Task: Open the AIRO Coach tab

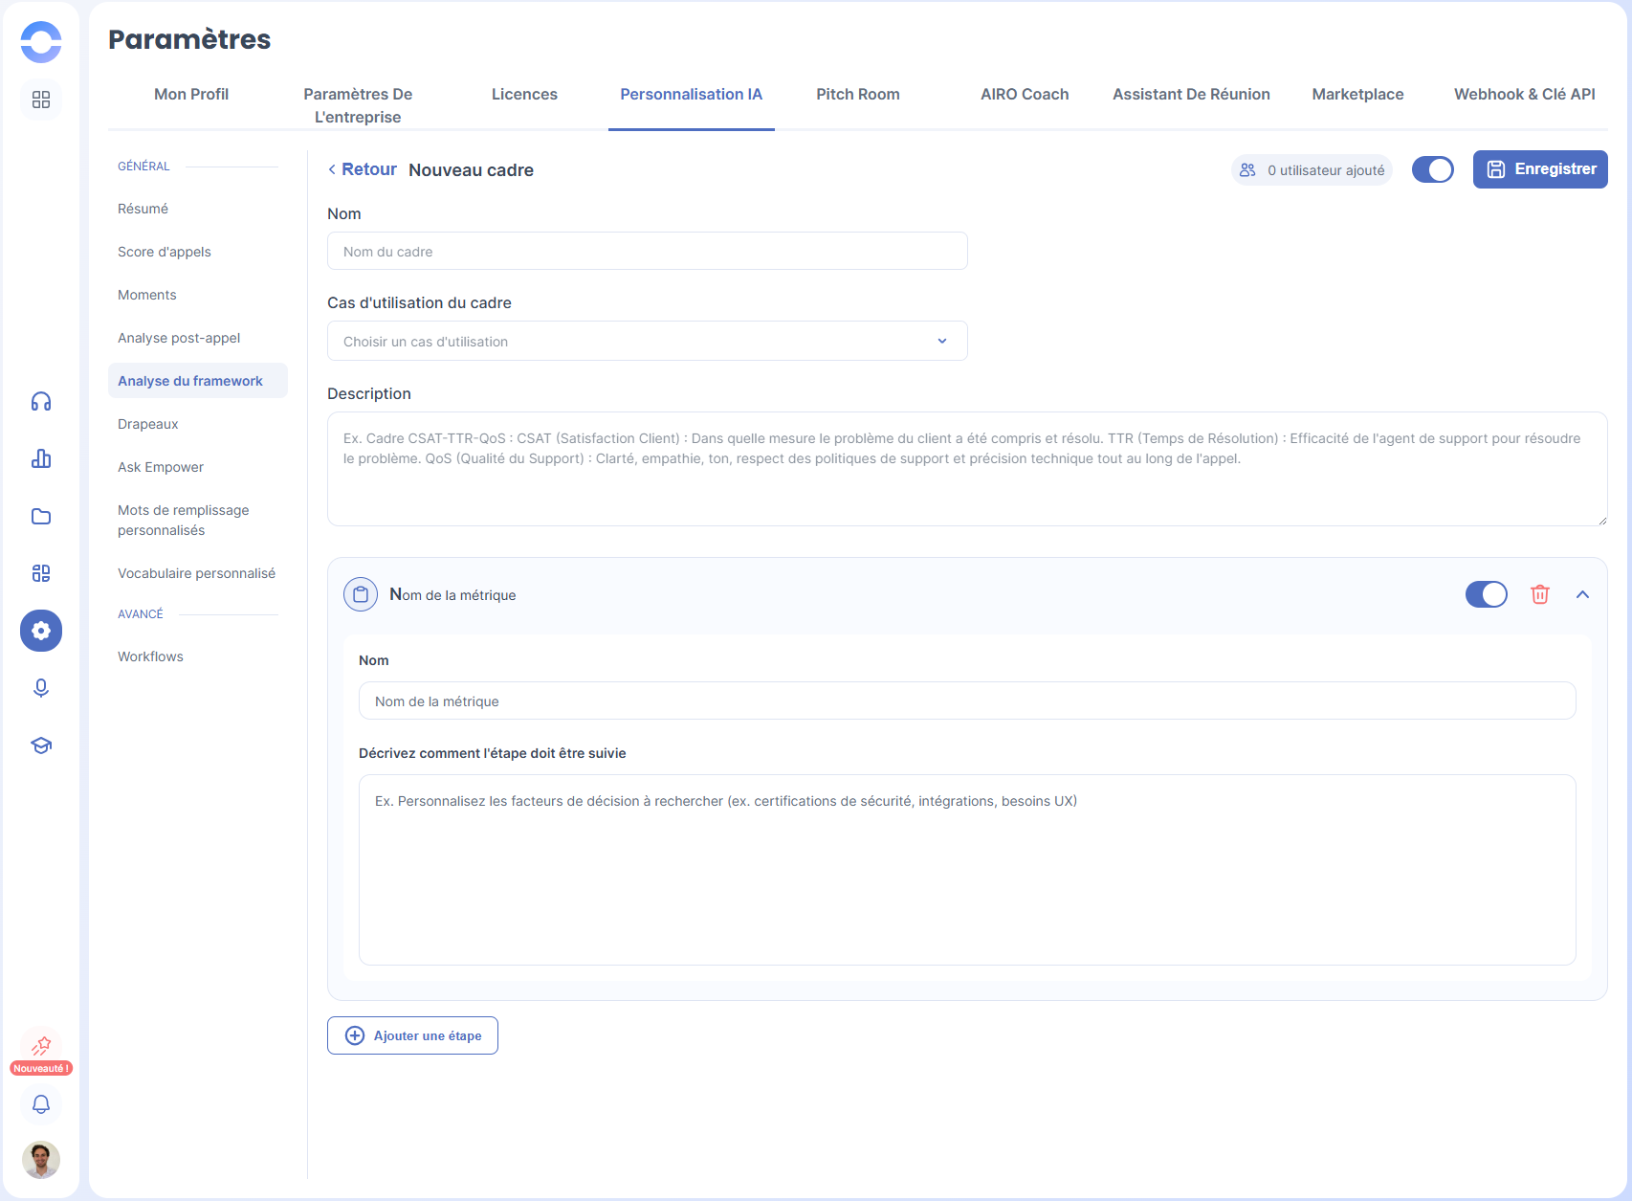Action: [x=1024, y=95]
